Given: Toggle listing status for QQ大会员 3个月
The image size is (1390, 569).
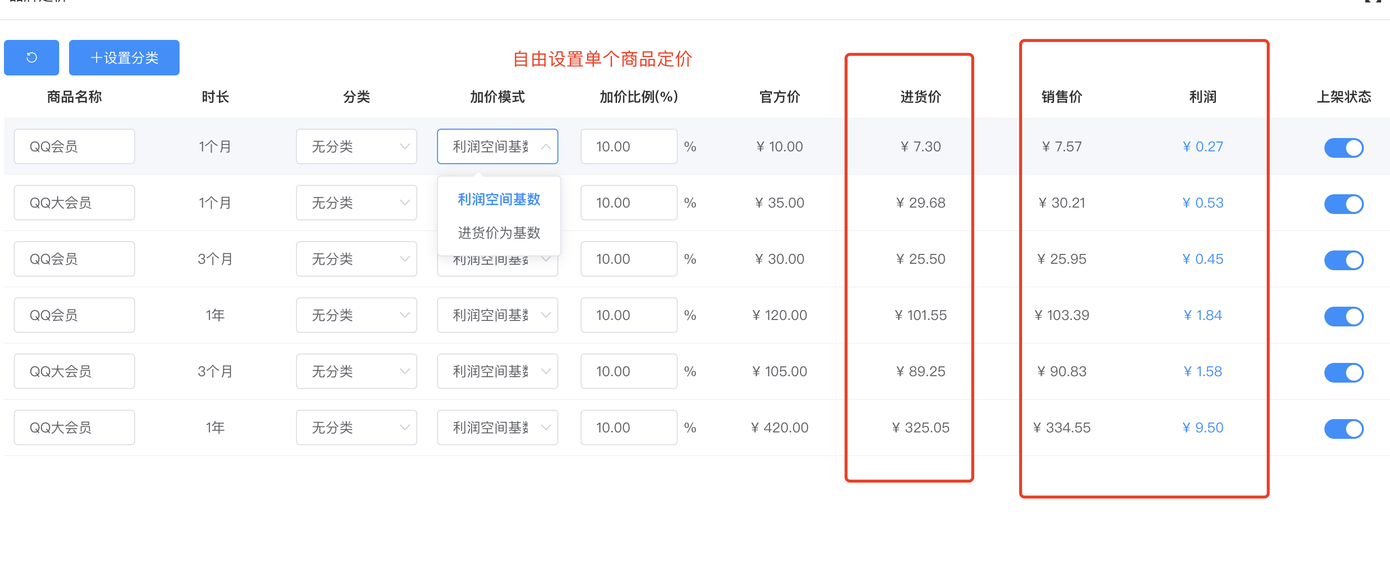Looking at the screenshot, I should (1344, 372).
